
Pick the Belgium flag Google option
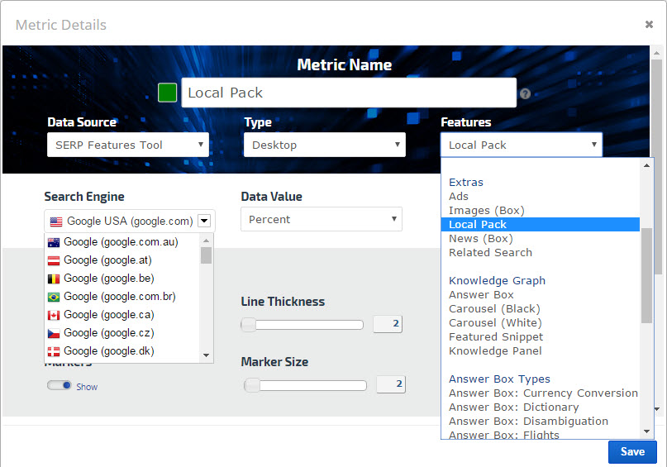(108, 279)
